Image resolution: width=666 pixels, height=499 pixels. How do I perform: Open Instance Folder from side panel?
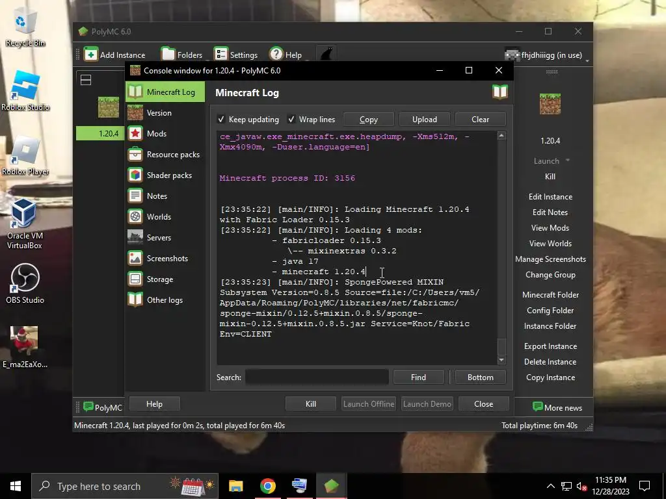(550, 326)
